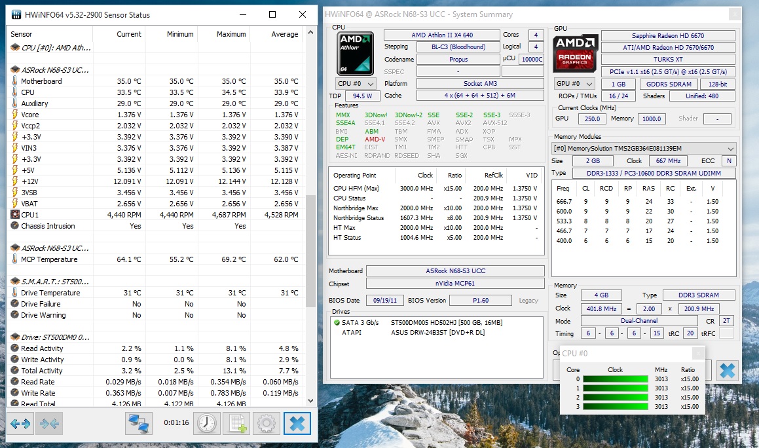Click ASUS DRW-24B3ST drive entry

tap(437, 332)
